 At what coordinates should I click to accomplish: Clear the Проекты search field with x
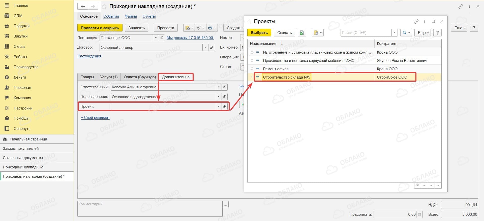coord(395,33)
